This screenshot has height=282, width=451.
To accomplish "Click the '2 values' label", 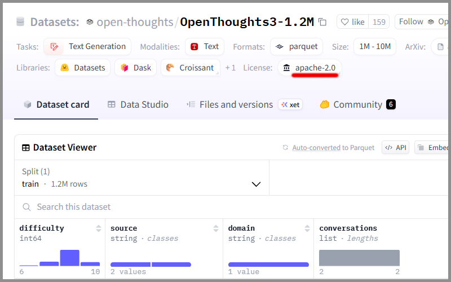I will pos(129,272).
